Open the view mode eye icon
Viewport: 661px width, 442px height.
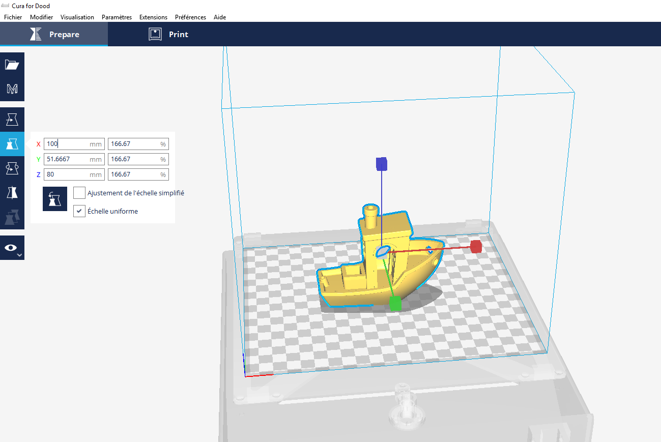10,248
